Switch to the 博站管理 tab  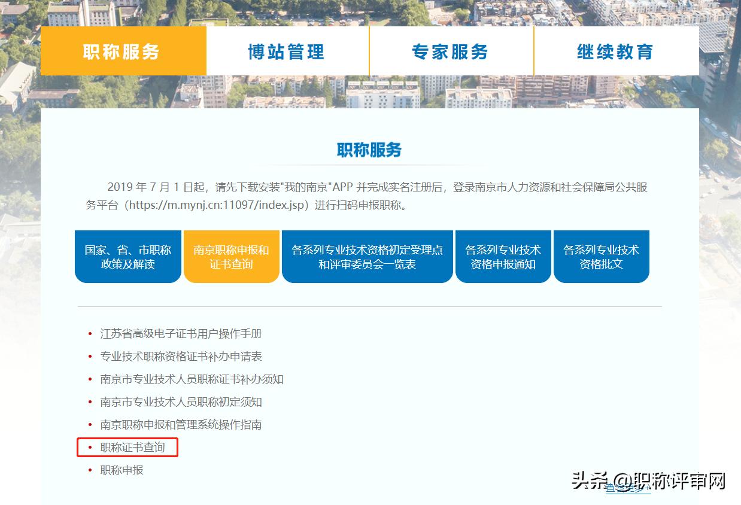point(287,51)
